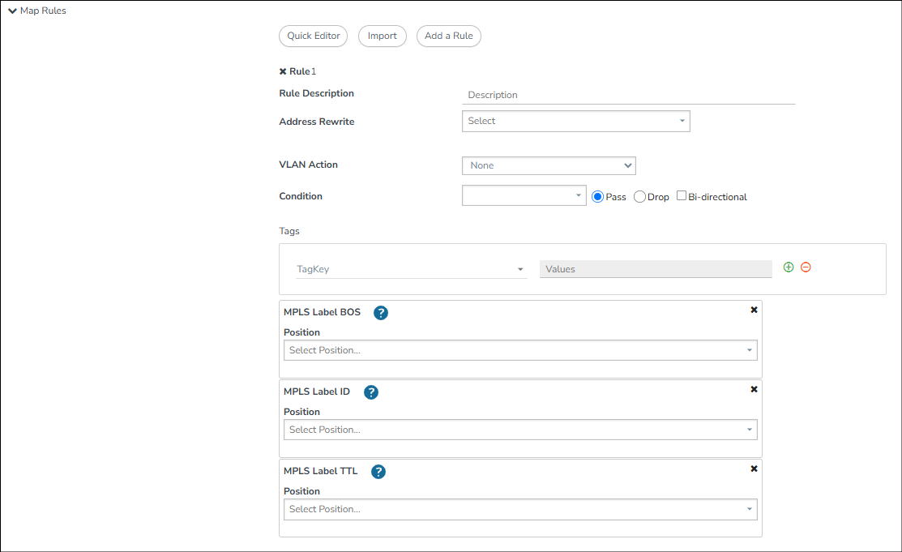Open the VLAN Action dropdown
Viewport: 902px width, 552px height.
click(549, 165)
